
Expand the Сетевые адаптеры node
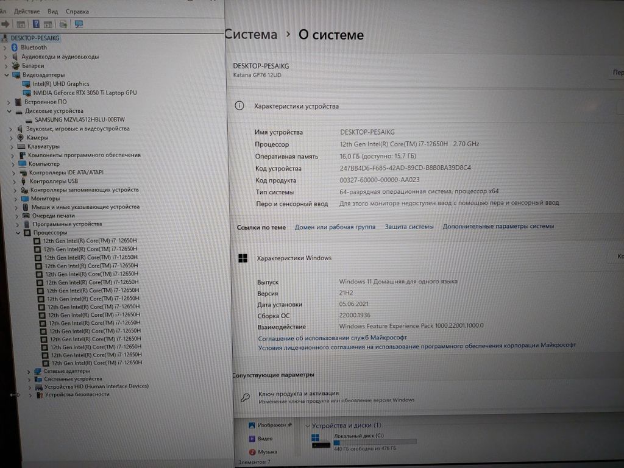coord(29,371)
